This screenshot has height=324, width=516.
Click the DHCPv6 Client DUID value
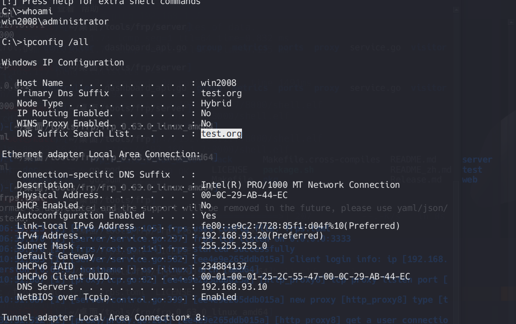pos(305,276)
